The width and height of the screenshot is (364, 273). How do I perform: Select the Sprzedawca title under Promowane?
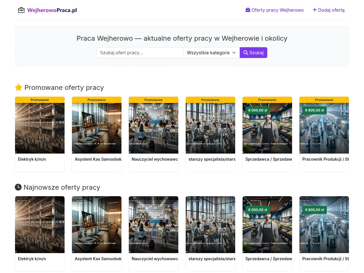[x=269, y=159]
